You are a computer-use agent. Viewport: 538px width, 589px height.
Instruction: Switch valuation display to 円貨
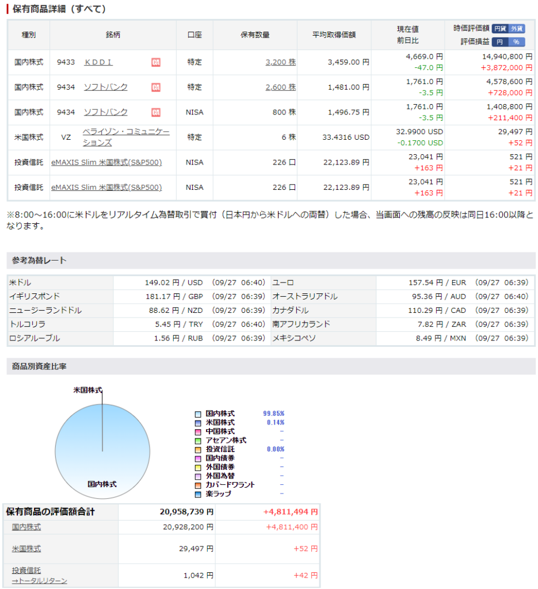[x=500, y=28]
